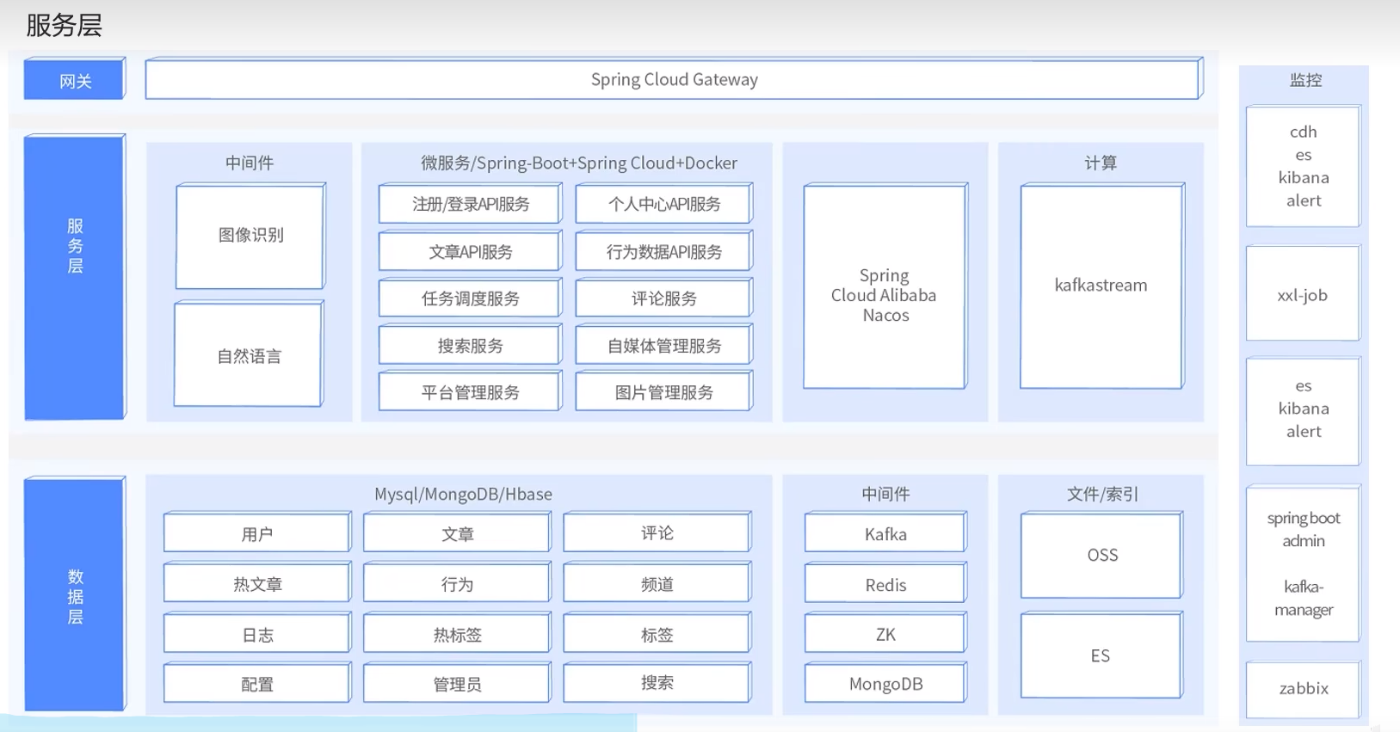
Task: Select the Spring Cloud Alibaba Nacos box
Action: point(885,286)
